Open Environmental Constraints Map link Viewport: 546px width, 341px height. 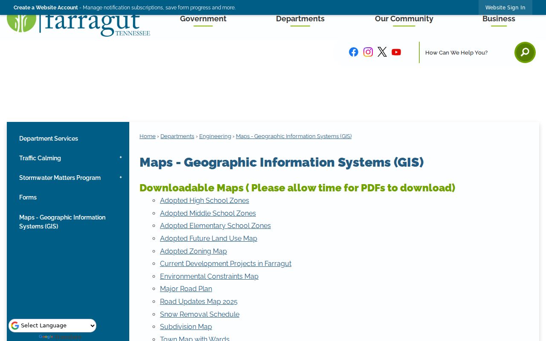coord(209,276)
